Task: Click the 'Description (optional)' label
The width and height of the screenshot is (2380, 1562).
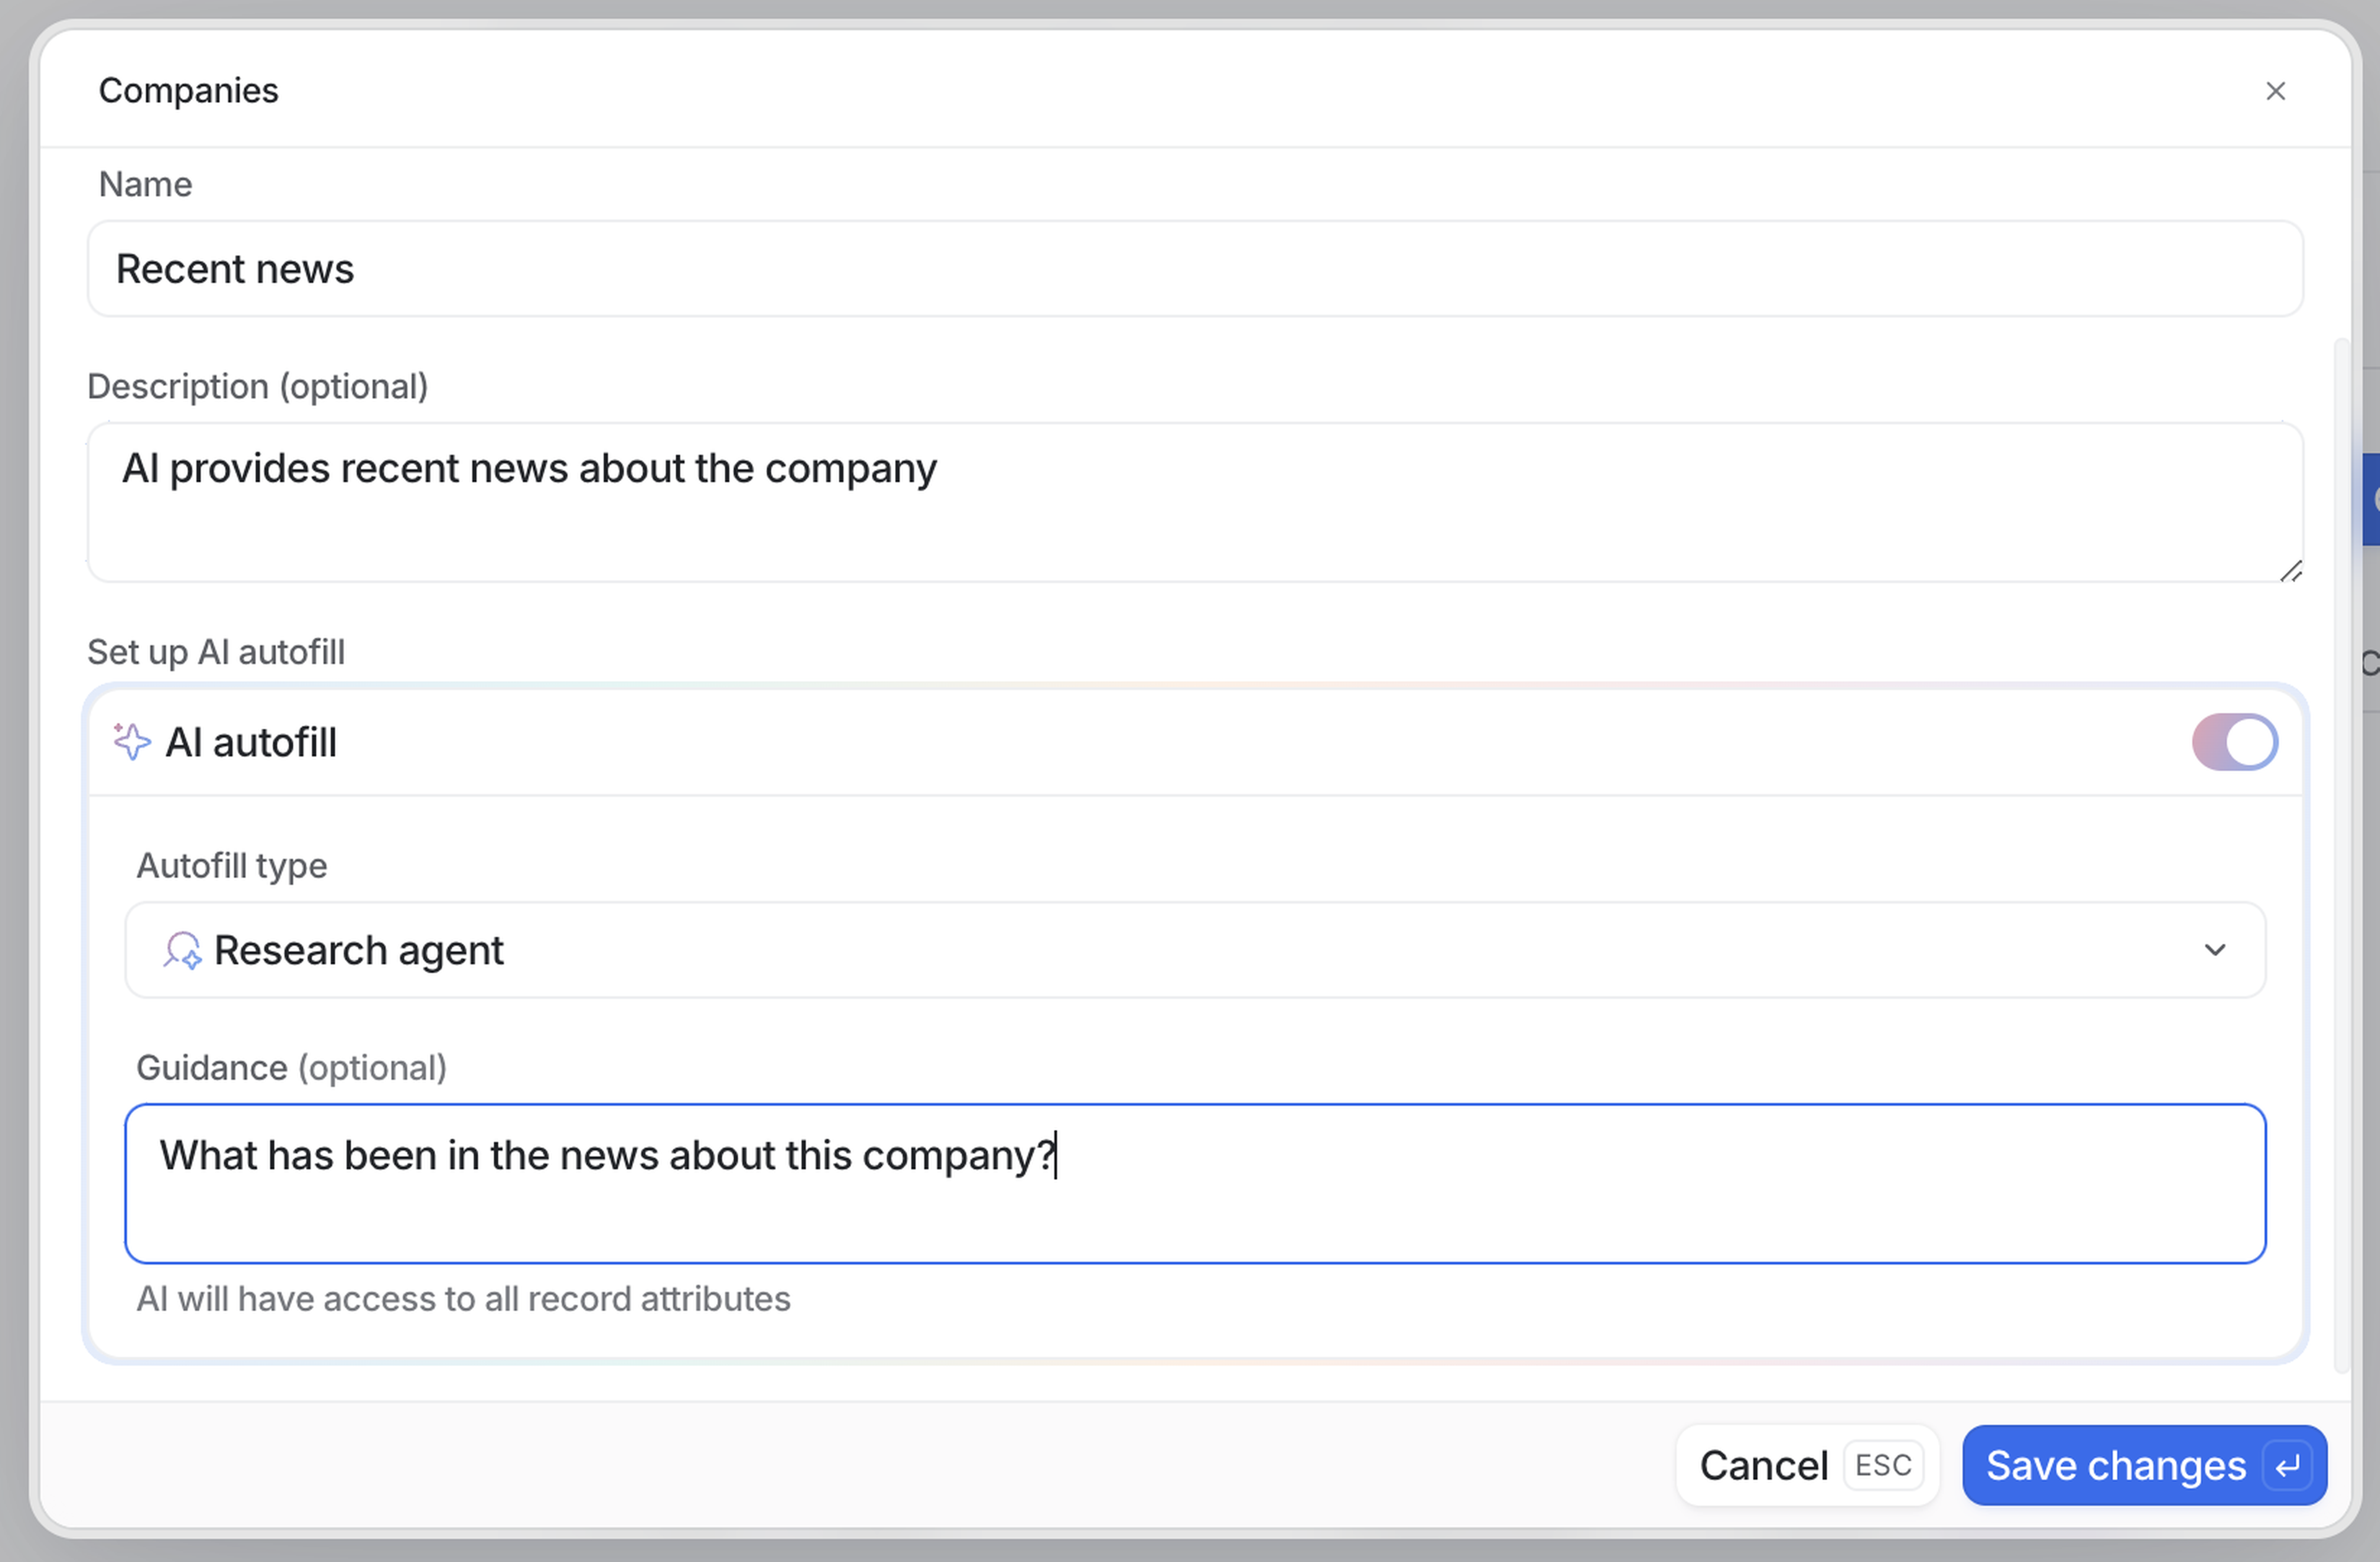Action: point(257,387)
